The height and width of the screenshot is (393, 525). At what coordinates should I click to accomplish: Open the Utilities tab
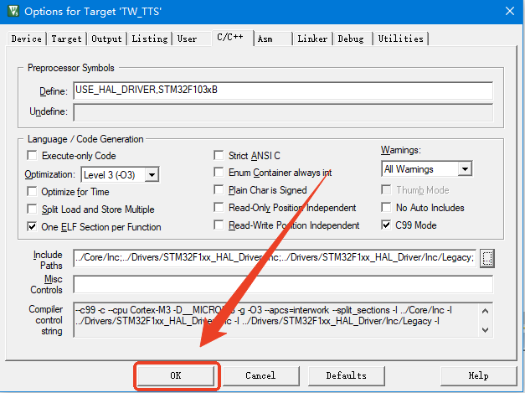click(401, 39)
